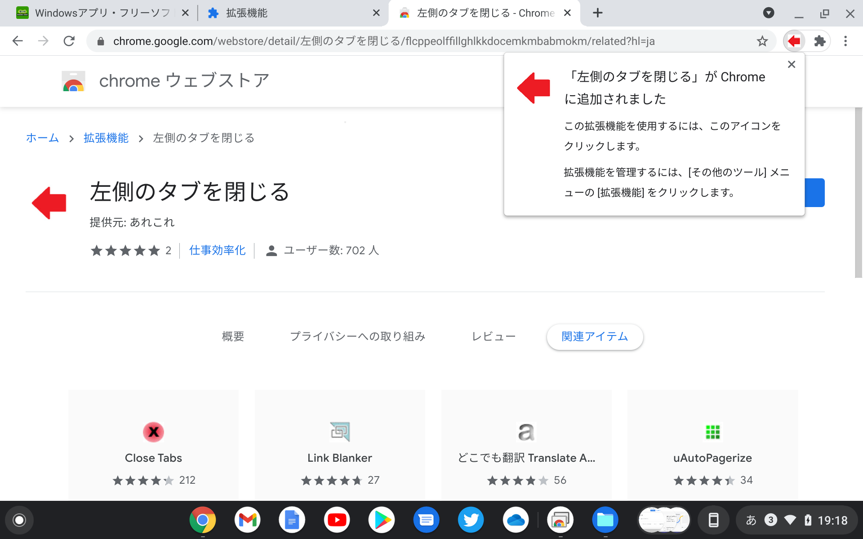The width and height of the screenshot is (863, 539).
Task: Click the 左側のタブを閉じる red arrow extension icon
Action: [x=793, y=41]
